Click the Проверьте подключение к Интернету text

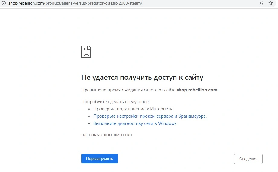coord(133,109)
